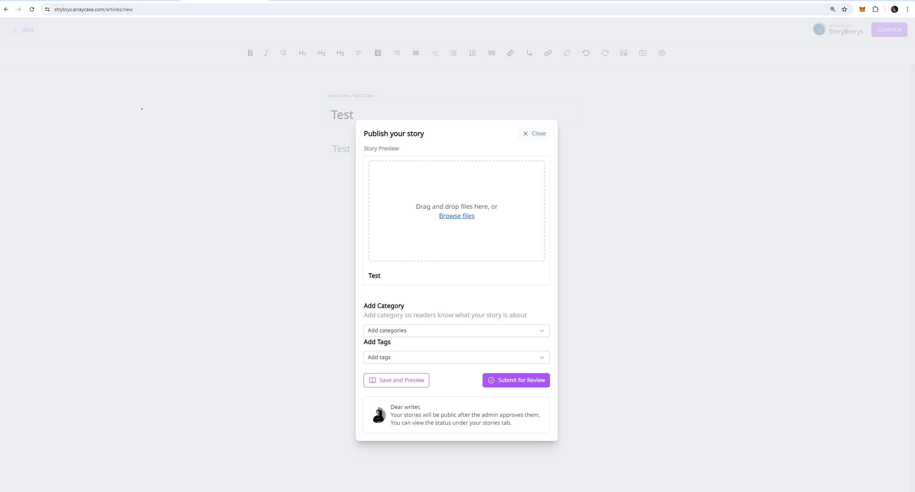Expand the Add tags dropdown

456,357
